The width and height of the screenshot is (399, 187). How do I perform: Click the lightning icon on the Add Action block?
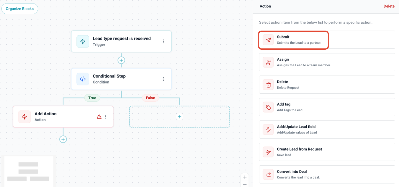tap(25, 117)
